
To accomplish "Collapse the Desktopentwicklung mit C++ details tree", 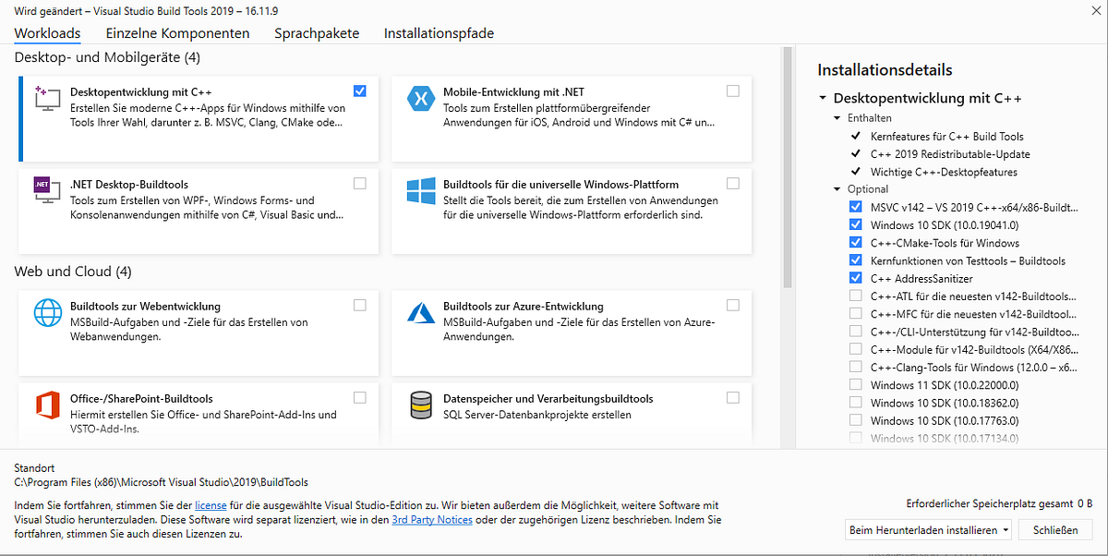I will tap(822, 98).
